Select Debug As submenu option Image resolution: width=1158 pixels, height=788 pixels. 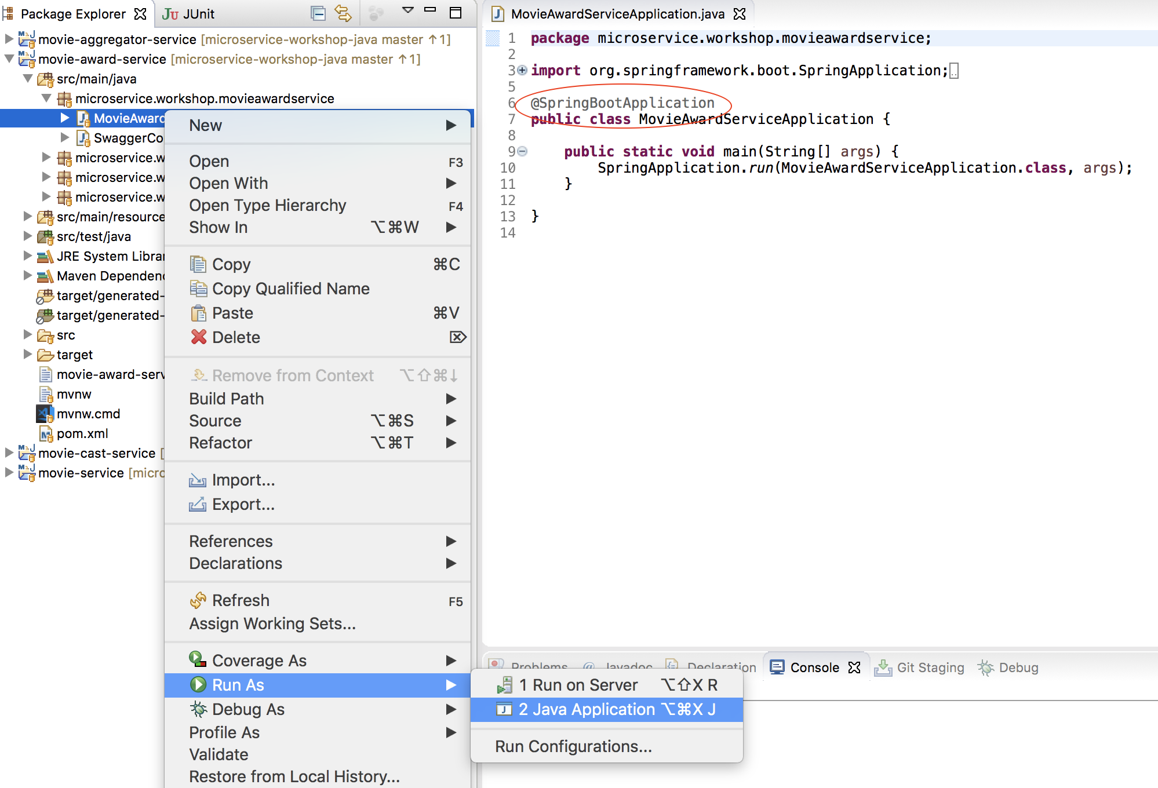pyautogui.click(x=246, y=708)
